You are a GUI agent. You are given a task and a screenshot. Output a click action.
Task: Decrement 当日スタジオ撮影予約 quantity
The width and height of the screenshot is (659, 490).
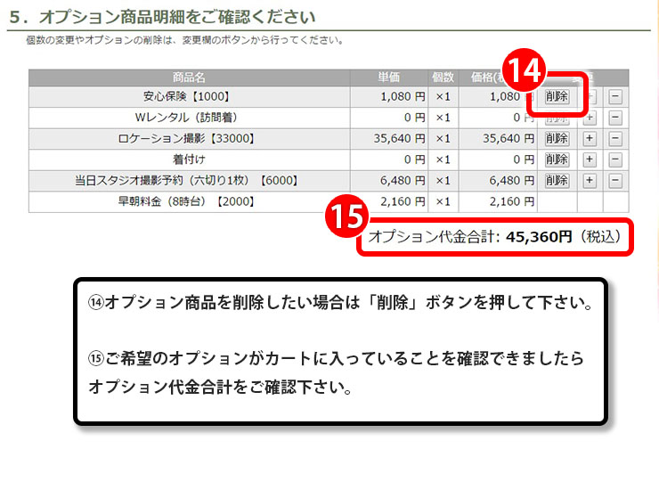click(x=615, y=181)
